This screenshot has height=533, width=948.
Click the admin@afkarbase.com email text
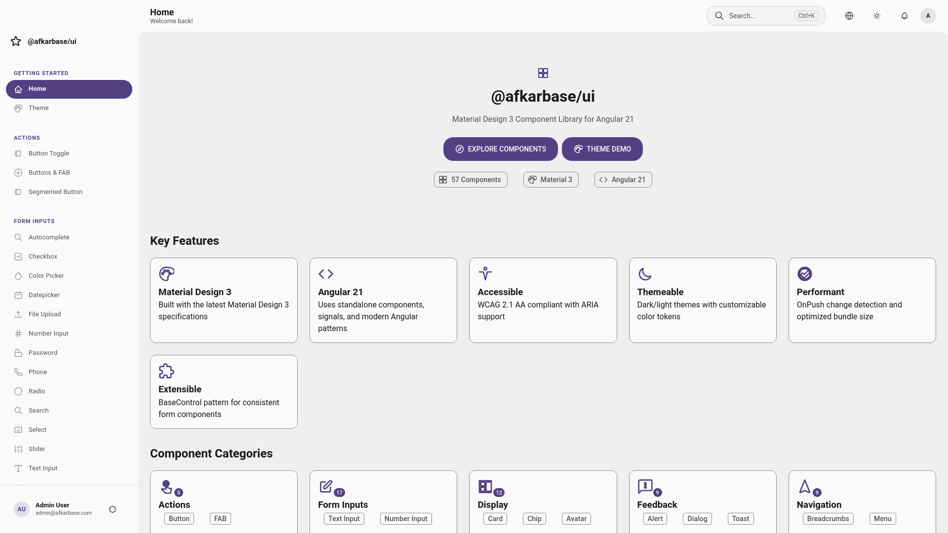tap(64, 513)
